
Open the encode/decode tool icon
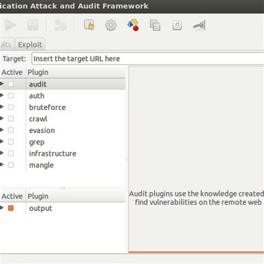click(133, 25)
